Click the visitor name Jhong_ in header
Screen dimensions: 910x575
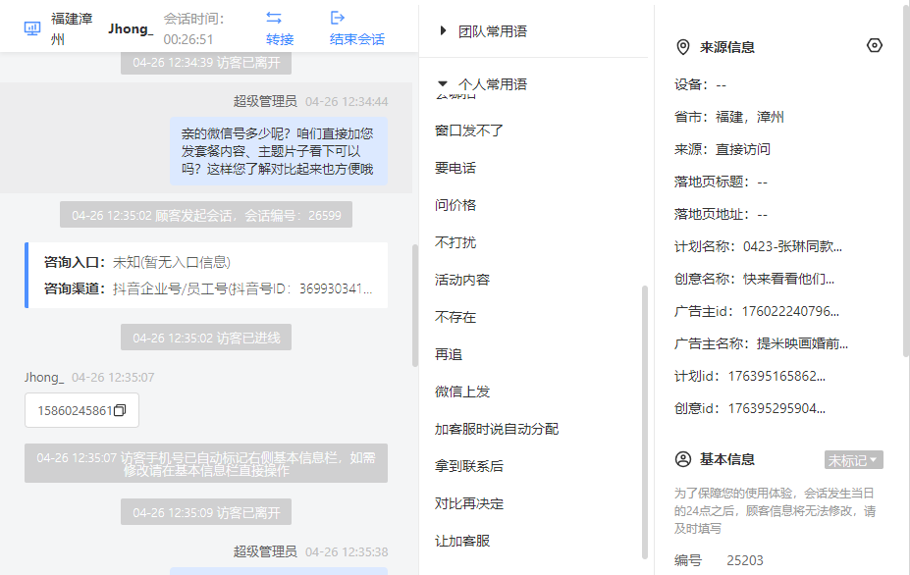(131, 28)
